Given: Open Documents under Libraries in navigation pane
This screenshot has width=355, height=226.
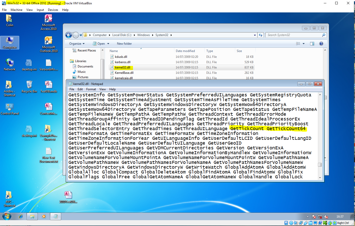Looking at the screenshot, I should pyautogui.click(x=85, y=66).
